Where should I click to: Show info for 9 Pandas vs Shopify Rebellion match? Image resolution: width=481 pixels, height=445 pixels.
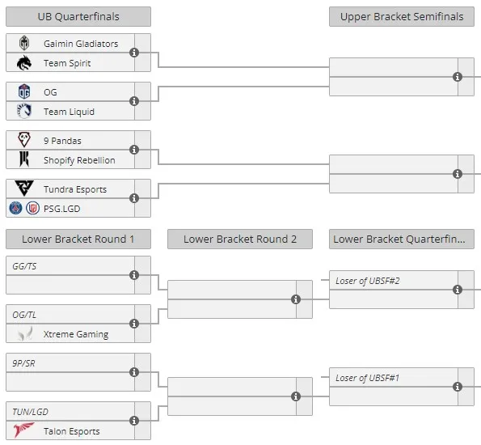coord(134,150)
